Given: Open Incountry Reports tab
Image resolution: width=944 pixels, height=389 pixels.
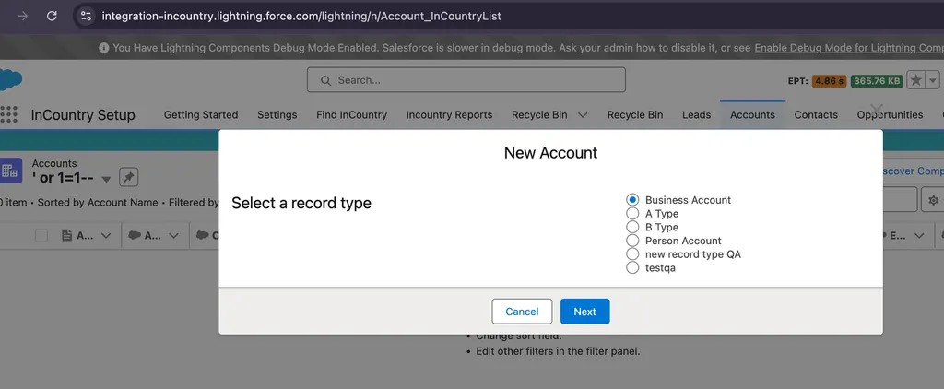Looking at the screenshot, I should click(x=449, y=114).
